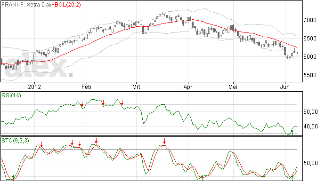
Task: Click the 7000 price axis label
Action: [310, 20]
